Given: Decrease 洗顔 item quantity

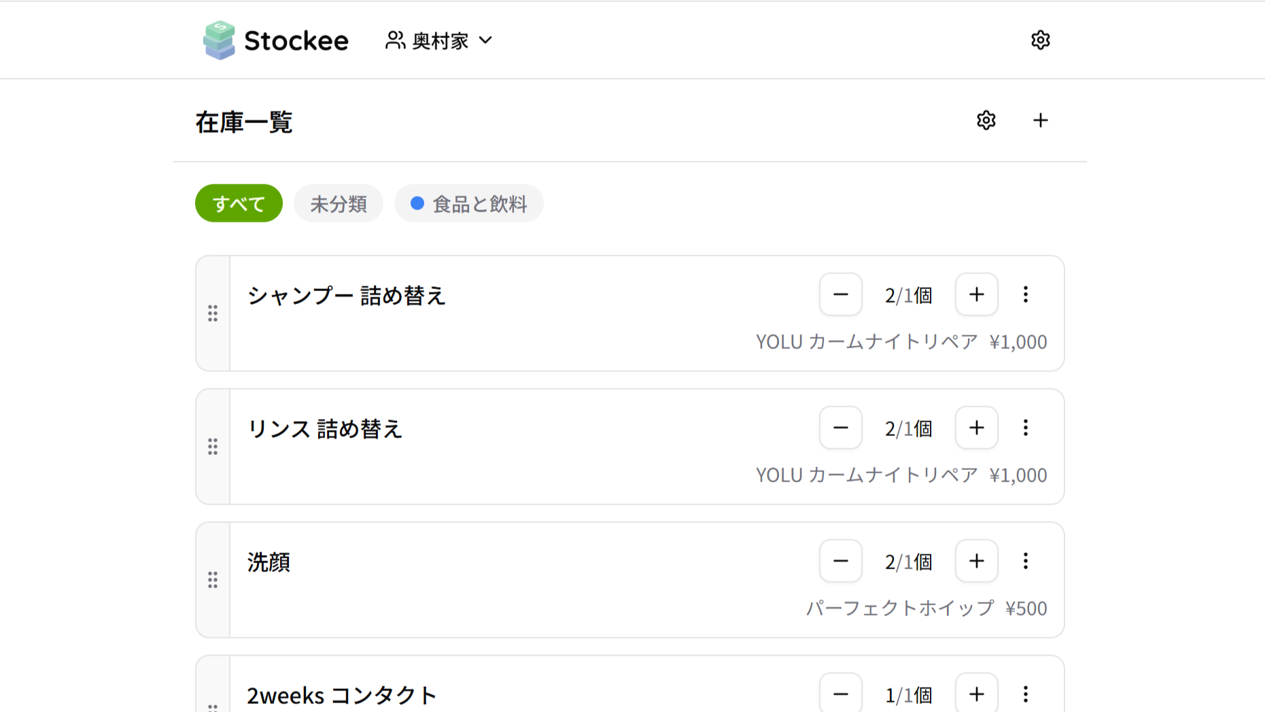Looking at the screenshot, I should [x=840, y=561].
